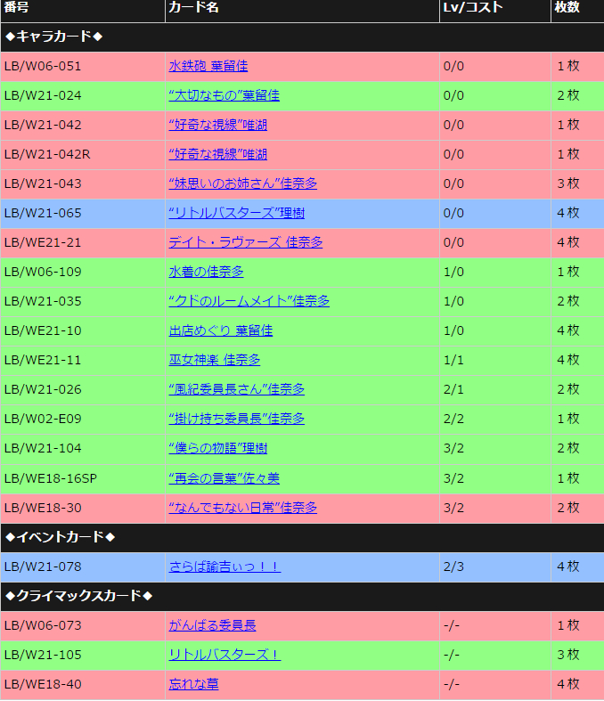The width and height of the screenshot is (604, 701).
Task: Select card number LB/W06-073
Action: click(43, 626)
